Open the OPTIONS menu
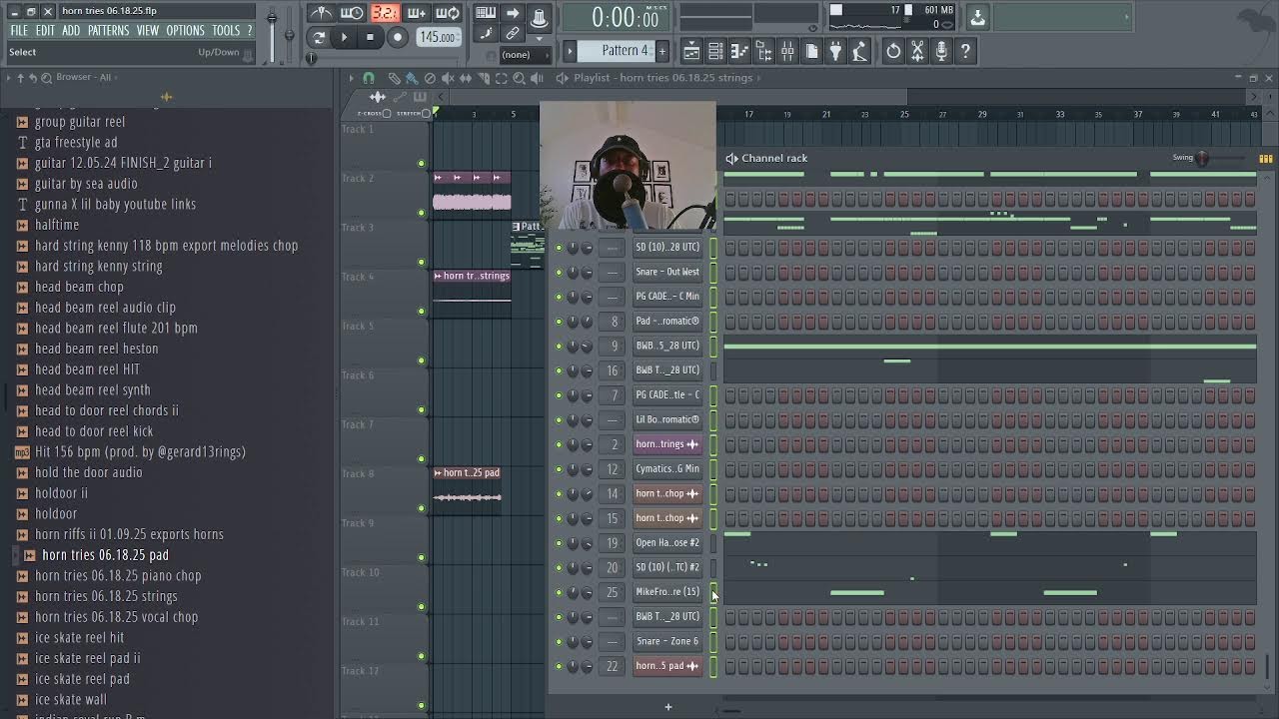Viewport: 1279px width, 719px height. pos(185,31)
